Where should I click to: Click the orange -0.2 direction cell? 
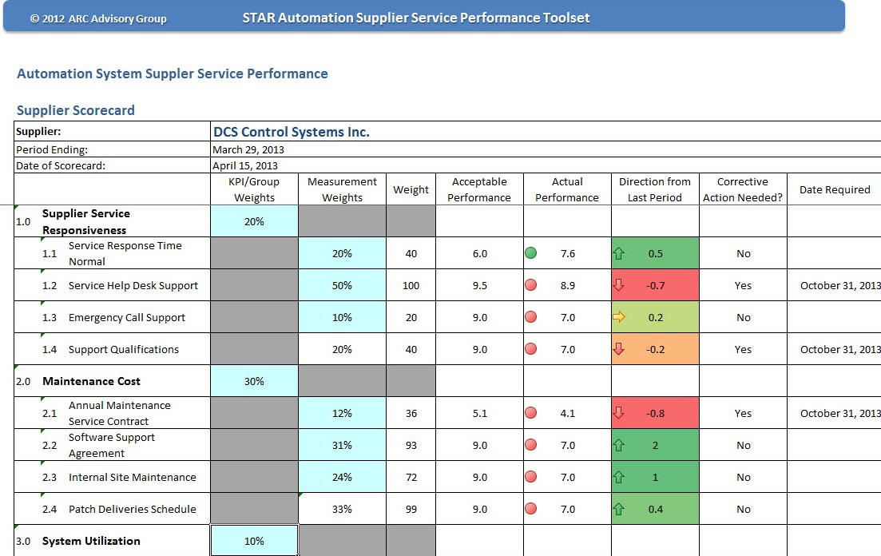tap(655, 349)
